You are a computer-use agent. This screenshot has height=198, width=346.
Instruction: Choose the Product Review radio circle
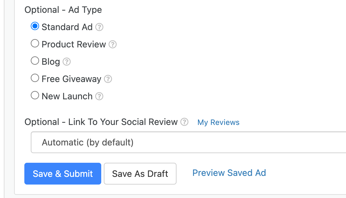(35, 44)
